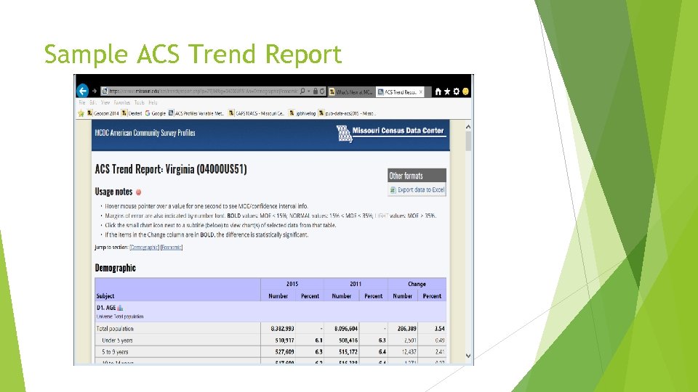Image resolution: width=698 pixels, height=392 pixels.
Task: Jump to the Demographic section link
Action: pyautogui.click(x=144, y=247)
